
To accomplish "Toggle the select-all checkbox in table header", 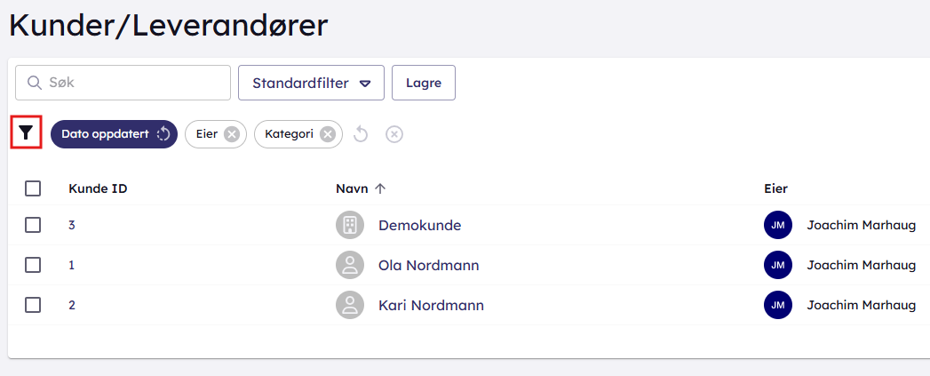I will tap(33, 188).
